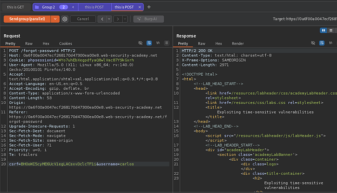The width and height of the screenshot is (337, 193).
Task: Click the Target URL text
Action: click(305, 19)
